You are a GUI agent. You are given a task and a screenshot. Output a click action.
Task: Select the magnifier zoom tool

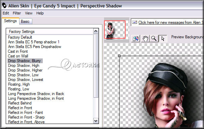tap(154, 39)
